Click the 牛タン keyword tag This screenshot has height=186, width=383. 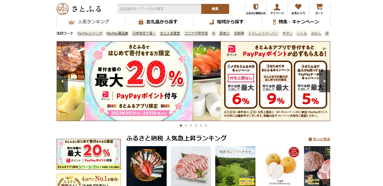[288, 33]
